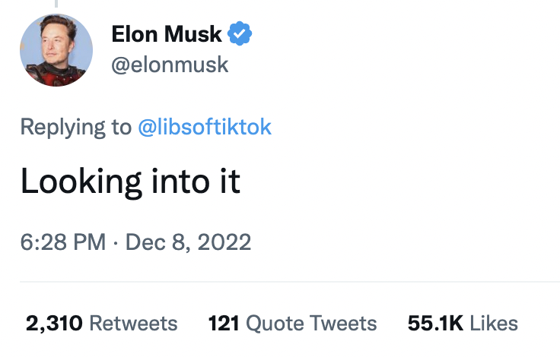Click the tweet text 'Looking into it'
The width and height of the screenshot is (560, 357).
(130, 182)
